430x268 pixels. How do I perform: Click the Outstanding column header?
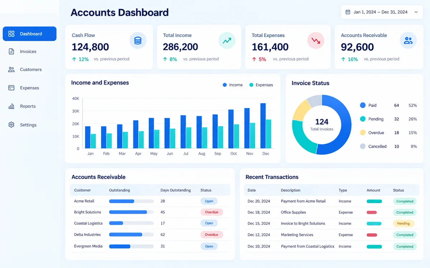pyautogui.click(x=119, y=190)
